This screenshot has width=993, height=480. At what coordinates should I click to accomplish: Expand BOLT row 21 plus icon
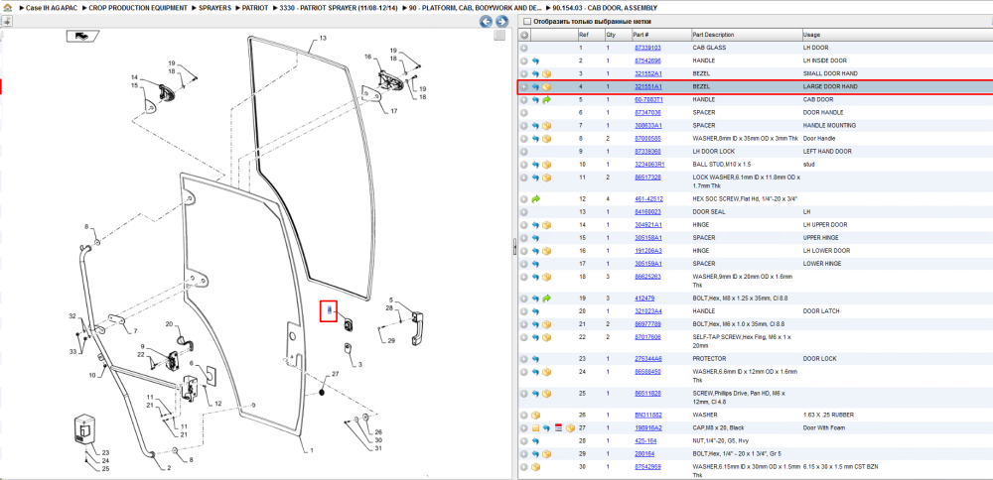tap(523, 323)
